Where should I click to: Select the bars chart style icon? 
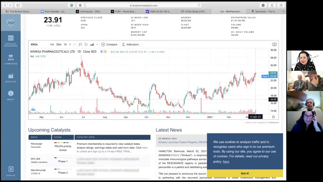[80, 44]
